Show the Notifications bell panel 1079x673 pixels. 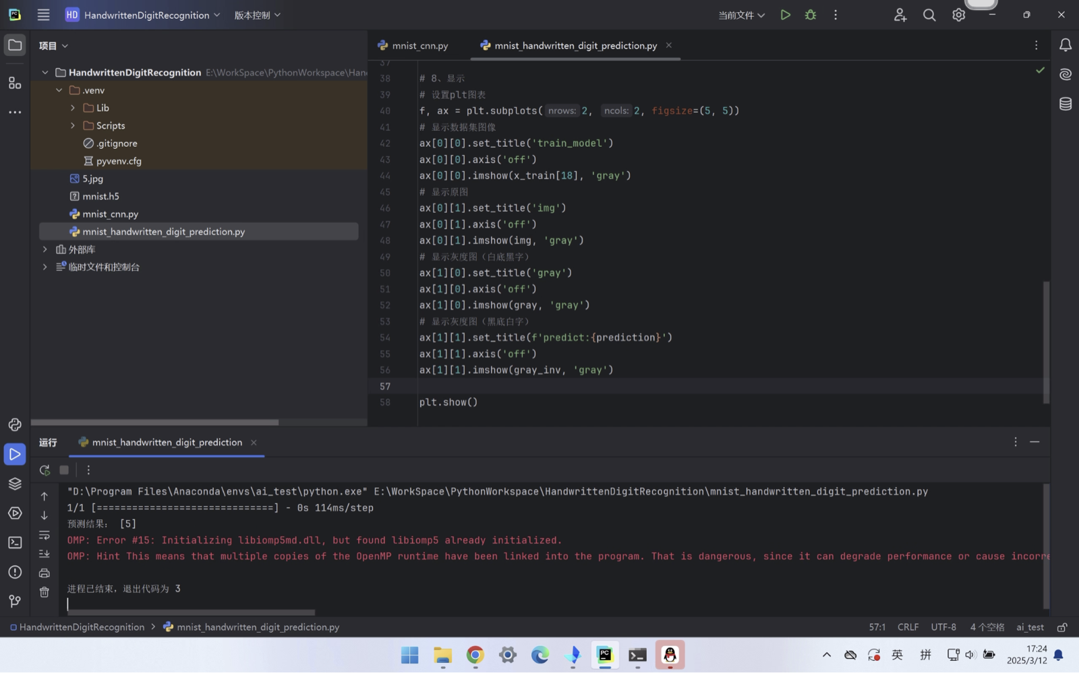(1066, 45)
